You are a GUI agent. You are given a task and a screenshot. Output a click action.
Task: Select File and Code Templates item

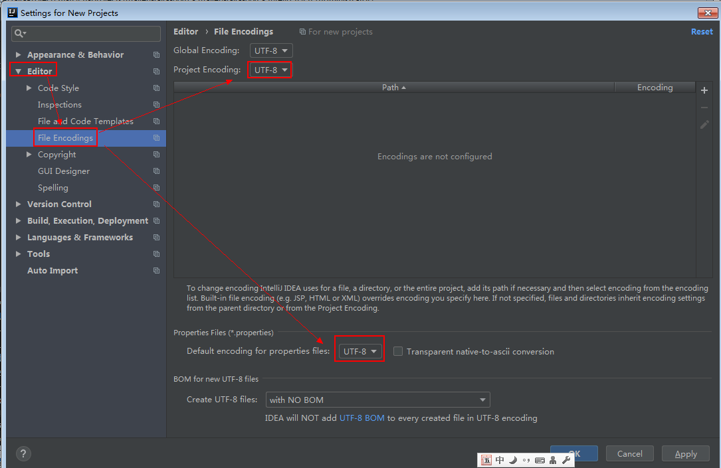point(86,121)
